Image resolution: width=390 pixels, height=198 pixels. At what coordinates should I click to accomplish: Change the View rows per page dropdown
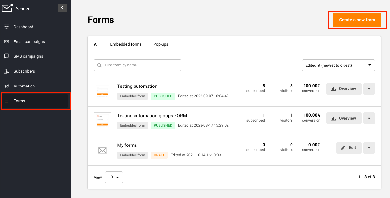[114, 177]
